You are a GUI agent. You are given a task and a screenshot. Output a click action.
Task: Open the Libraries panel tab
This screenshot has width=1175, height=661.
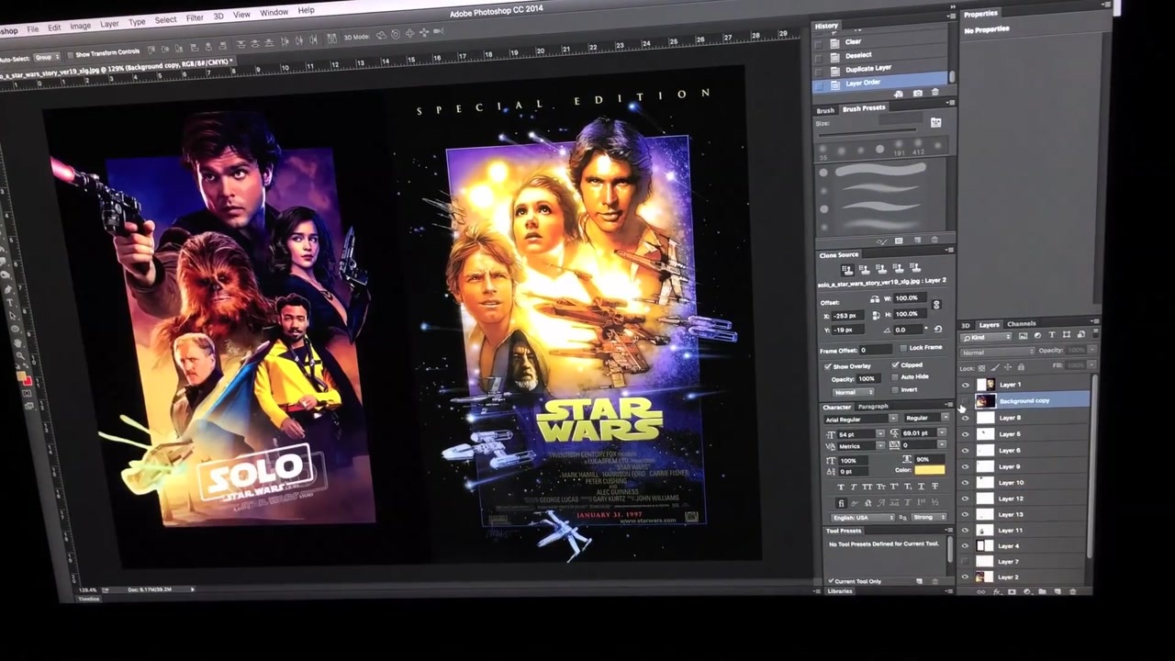(840, 591)
